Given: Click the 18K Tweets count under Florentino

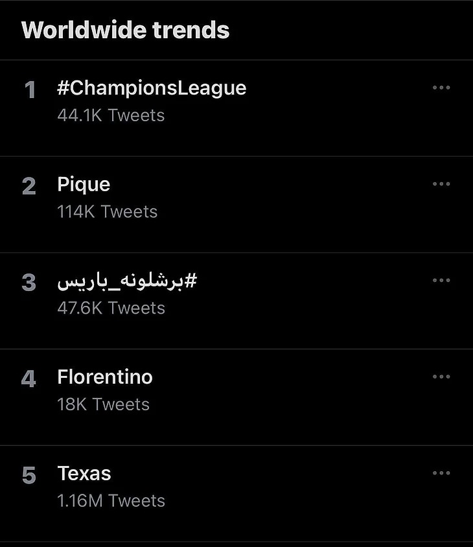Looking at the screenshot, I should (103, 404).
